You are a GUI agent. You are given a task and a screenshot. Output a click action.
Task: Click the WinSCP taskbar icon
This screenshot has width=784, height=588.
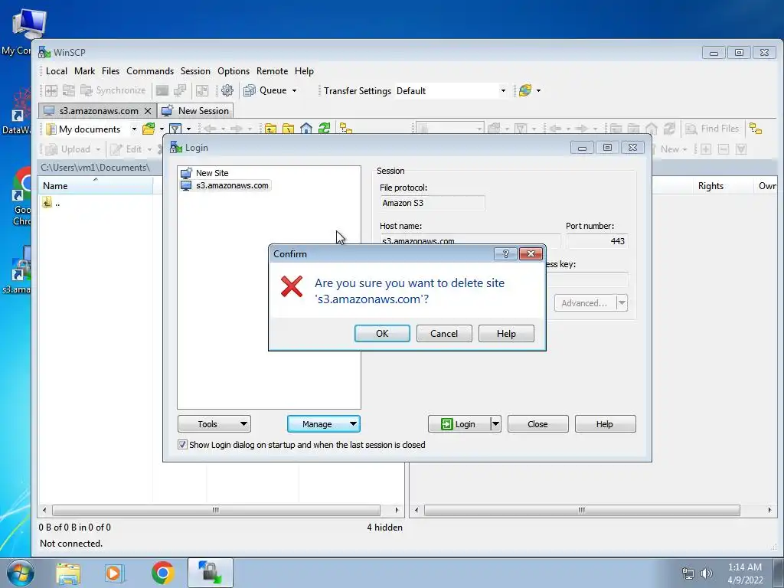[210, 573]
